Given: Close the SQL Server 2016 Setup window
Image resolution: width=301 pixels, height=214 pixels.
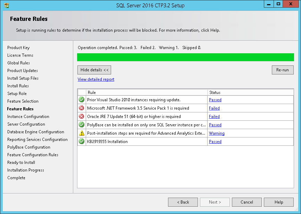Looking at the screenshot, I should 291,4.
